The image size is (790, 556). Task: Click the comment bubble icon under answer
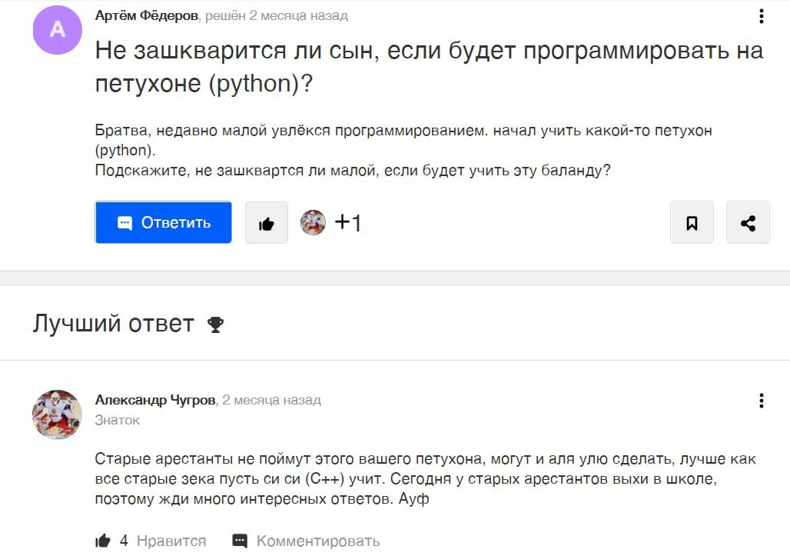[240, 541]
